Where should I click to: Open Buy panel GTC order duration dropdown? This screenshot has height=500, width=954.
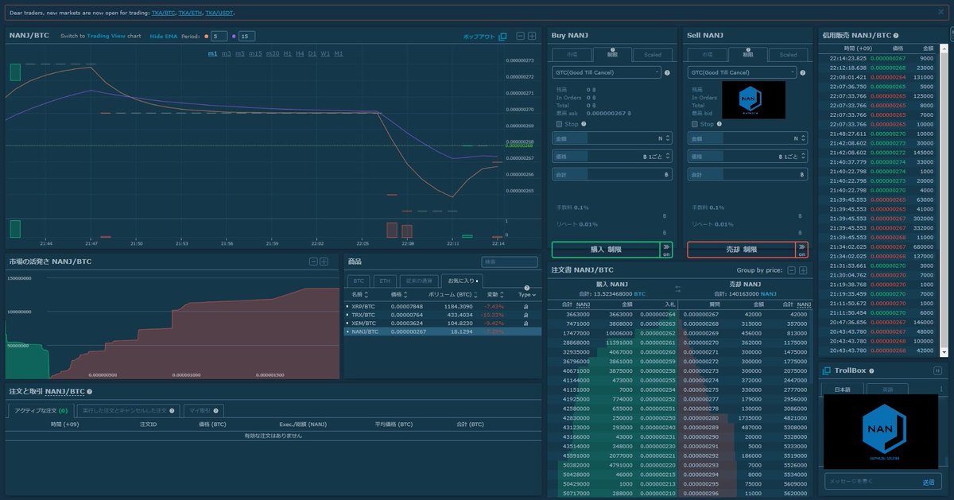click(x=607, y=72)
